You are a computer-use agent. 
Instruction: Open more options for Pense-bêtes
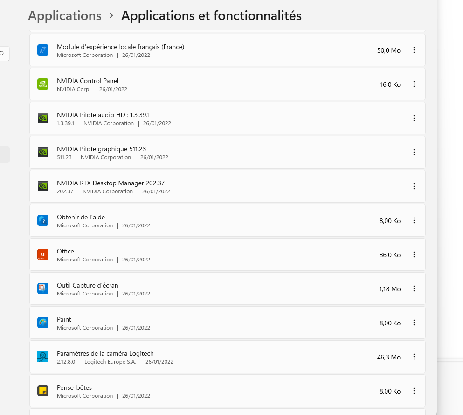click(x=414, y=391)
